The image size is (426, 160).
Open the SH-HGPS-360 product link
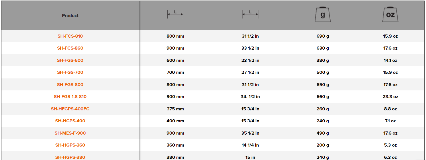[x=70, y=145]
